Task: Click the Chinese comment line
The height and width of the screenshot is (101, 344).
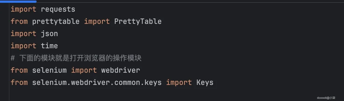Action: 76,58
